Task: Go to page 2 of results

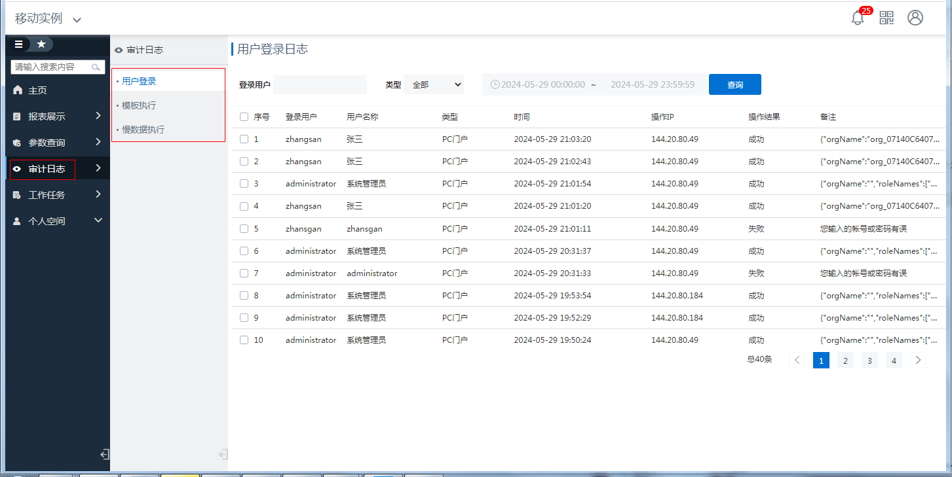Action: pos(845,361)
